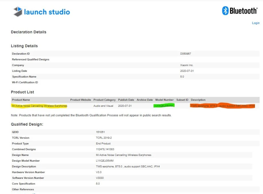Viewport: 263px width, 194px height.
Task: Select the Publish Date column header
Action: 126,100
